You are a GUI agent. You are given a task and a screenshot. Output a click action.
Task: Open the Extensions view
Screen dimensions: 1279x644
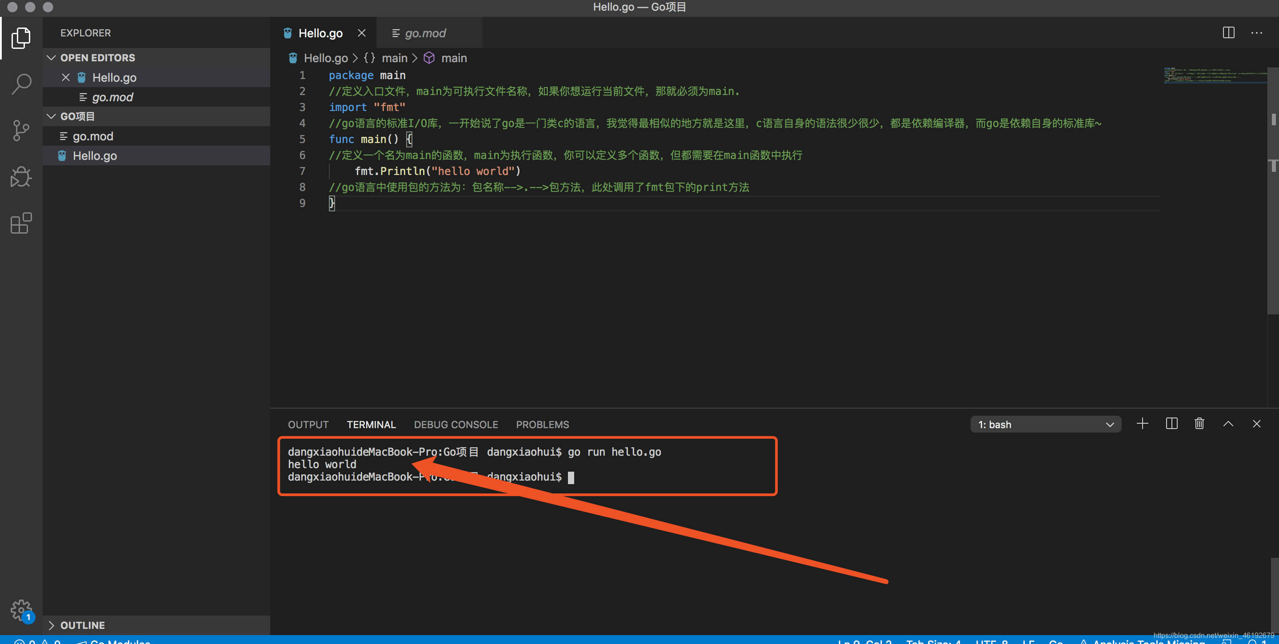(21, 223)
